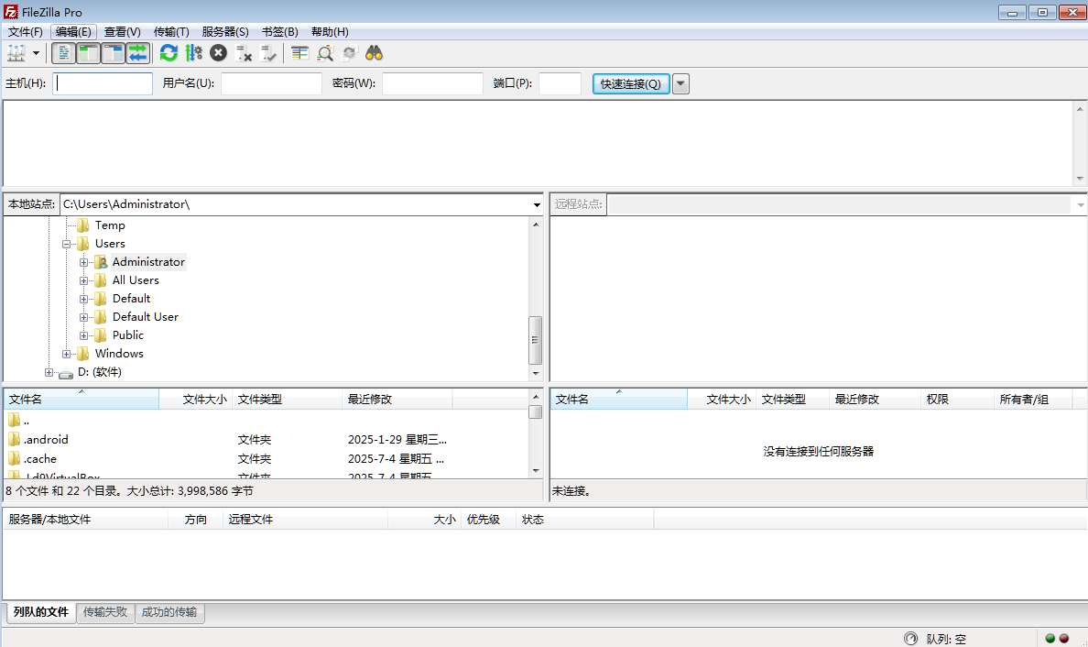The width and height of the screenshot is (1088, 647).
Task: Open the directory listing filters
Action: 325,52
